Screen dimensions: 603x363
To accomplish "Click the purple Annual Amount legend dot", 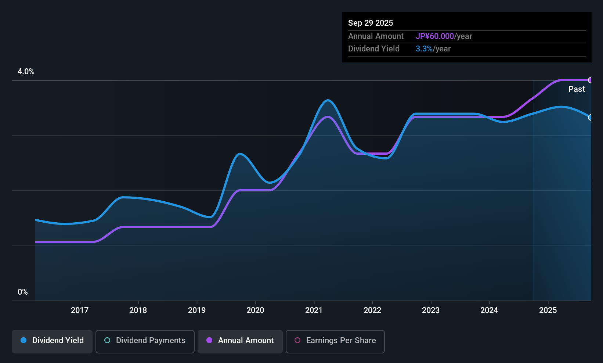I will tap(209, 341).
